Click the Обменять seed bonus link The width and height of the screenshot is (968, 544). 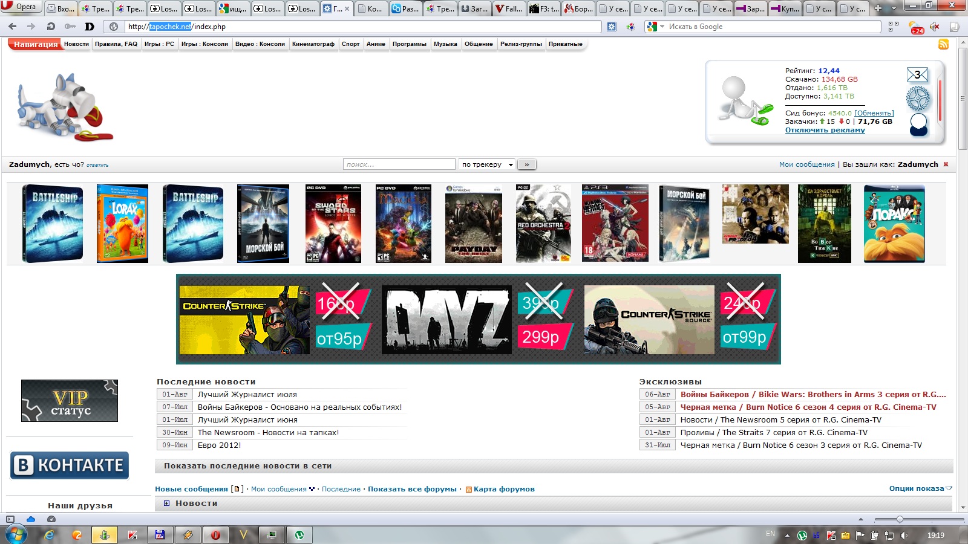874,113
